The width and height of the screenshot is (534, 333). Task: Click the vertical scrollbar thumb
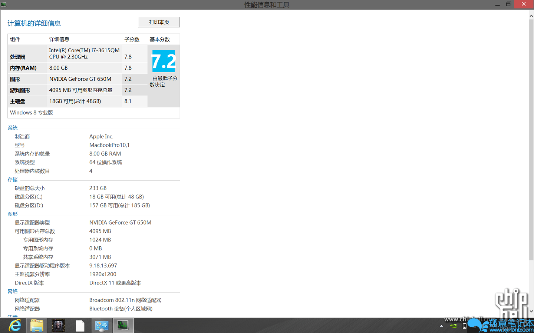pos(531,139)
